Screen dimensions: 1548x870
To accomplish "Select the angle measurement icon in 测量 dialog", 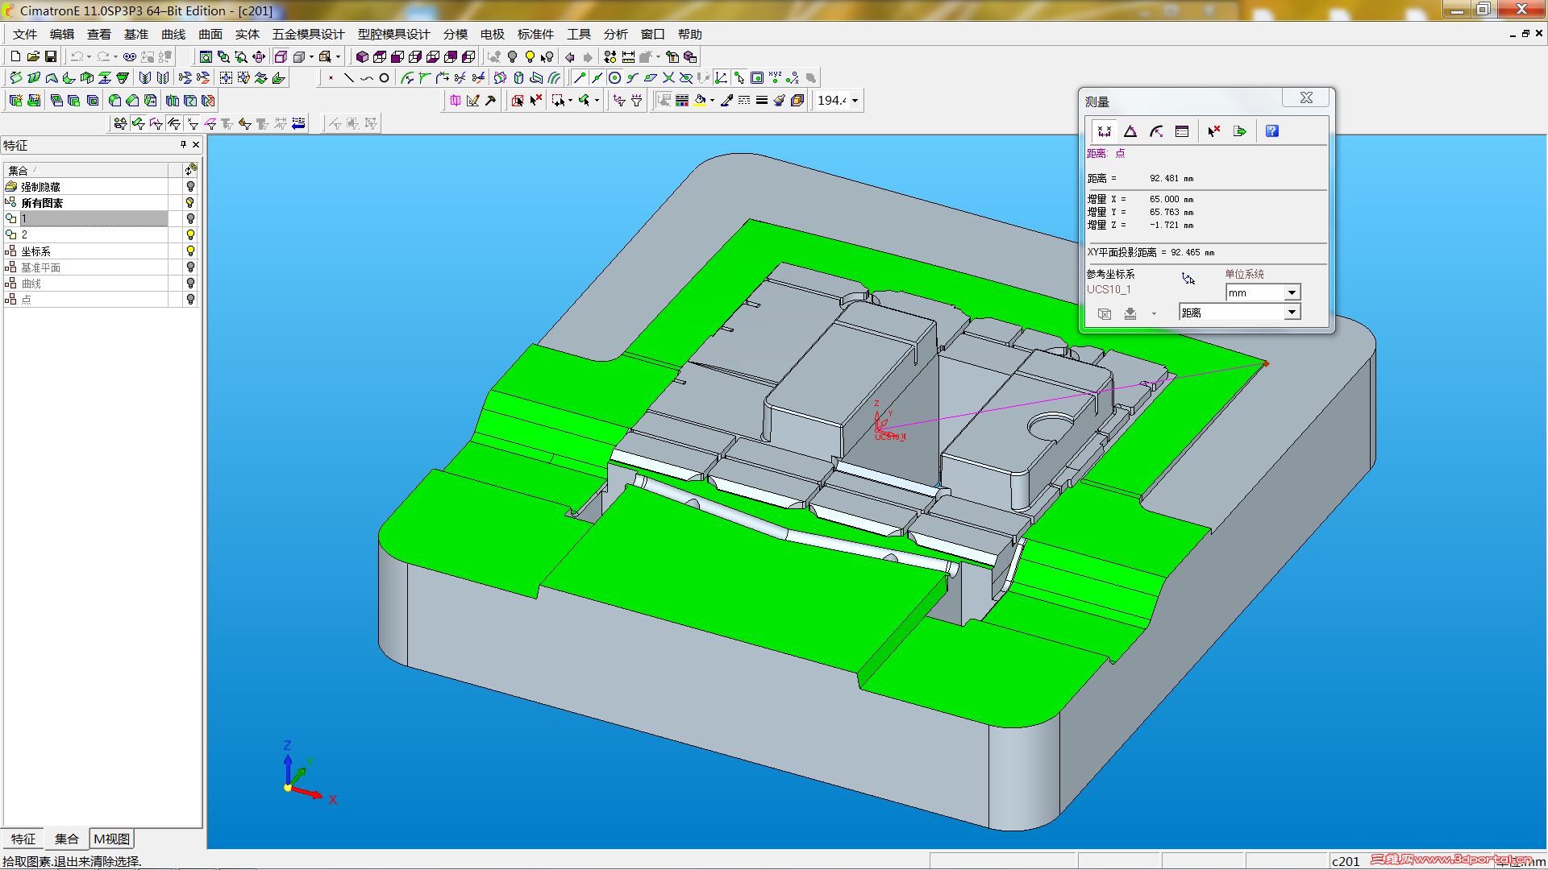I will [1130, 131].
